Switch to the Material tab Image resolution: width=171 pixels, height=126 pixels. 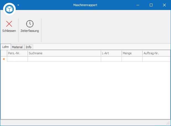[x=17, y=47]
